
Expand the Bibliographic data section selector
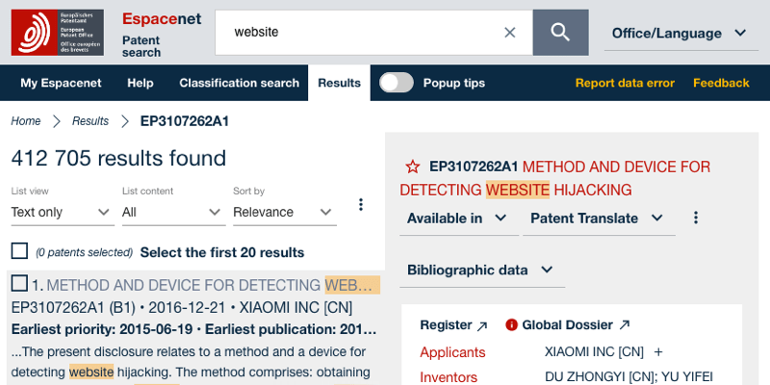pos(480,269)
